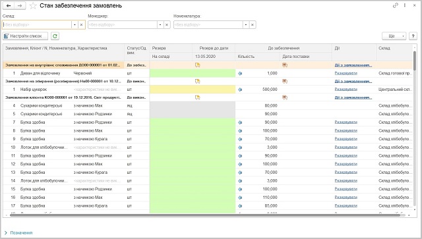This screenshot has width=422, height=239.
Task: Click the Дії column header
Action: click(354, 53)
